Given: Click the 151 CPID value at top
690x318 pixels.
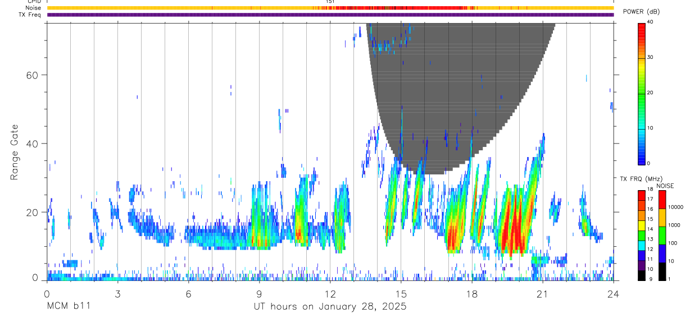Looking at the screenshot, I should [x=330, y=2].
